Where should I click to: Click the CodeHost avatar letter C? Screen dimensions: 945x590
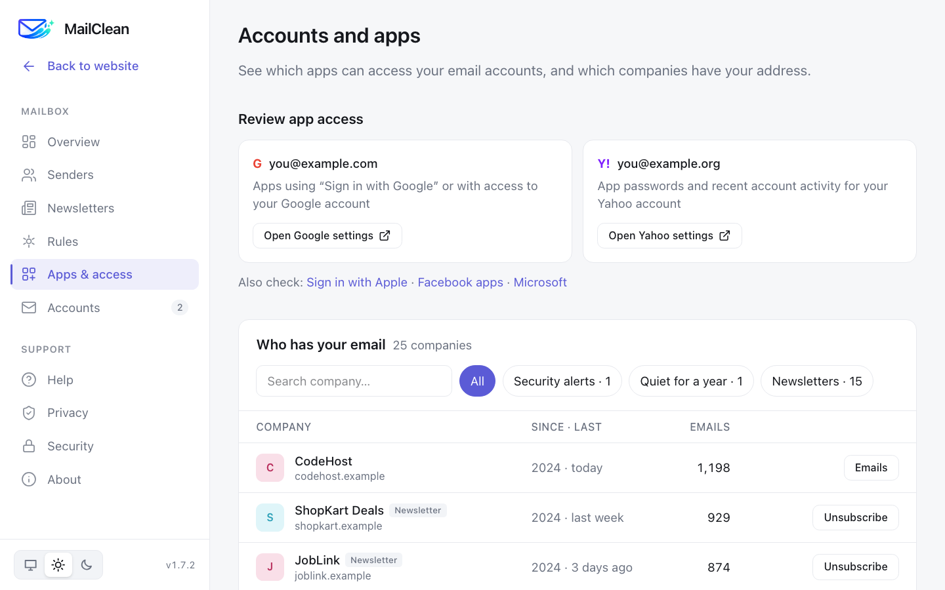(270, 468)
